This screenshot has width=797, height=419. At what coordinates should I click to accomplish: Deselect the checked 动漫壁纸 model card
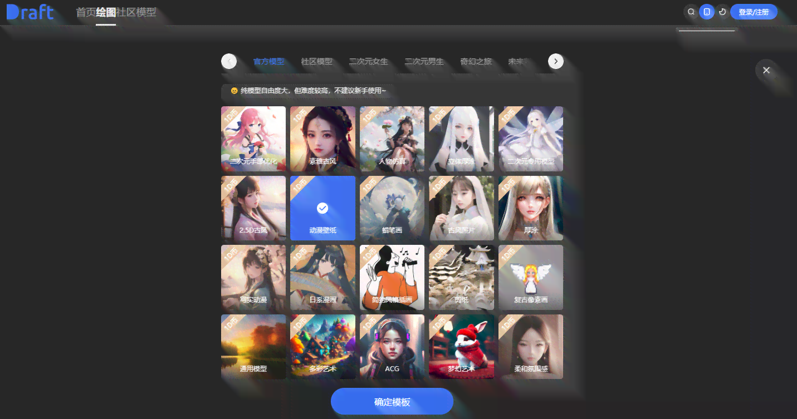(x=322, y=208)
